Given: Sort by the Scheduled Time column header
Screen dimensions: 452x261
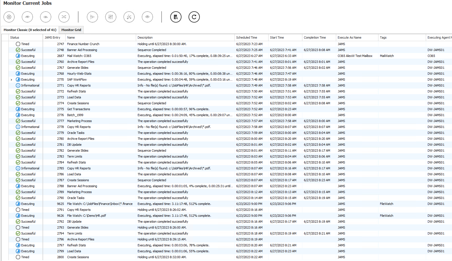Looking at the screenshot, I should (247, 37).
